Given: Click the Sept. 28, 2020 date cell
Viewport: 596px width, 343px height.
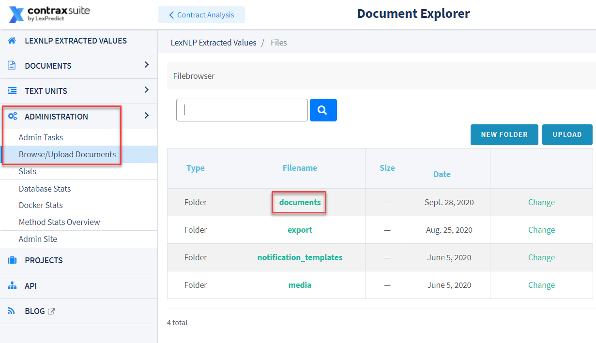Looking at the screenshot, I should click(x=449, y=202).
